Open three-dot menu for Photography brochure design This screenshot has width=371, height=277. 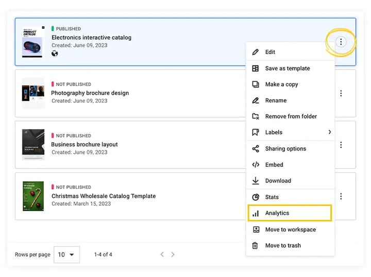(x=341, y=93)
